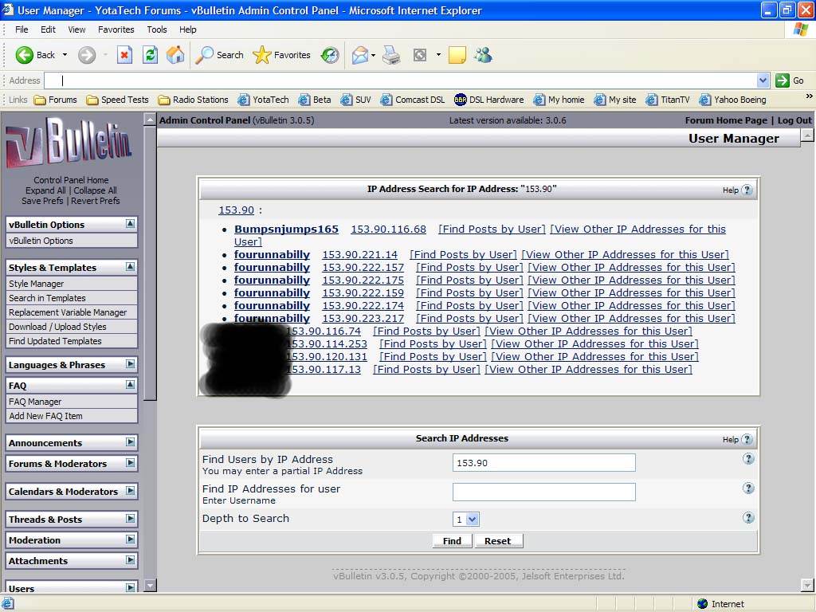
Task: Stop page loading with red X icon
Action: point(124,55)
